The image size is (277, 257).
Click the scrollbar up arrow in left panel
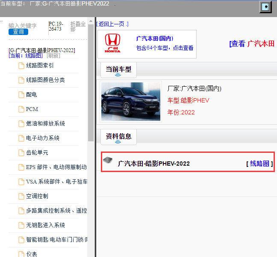(x=91, y=21)
